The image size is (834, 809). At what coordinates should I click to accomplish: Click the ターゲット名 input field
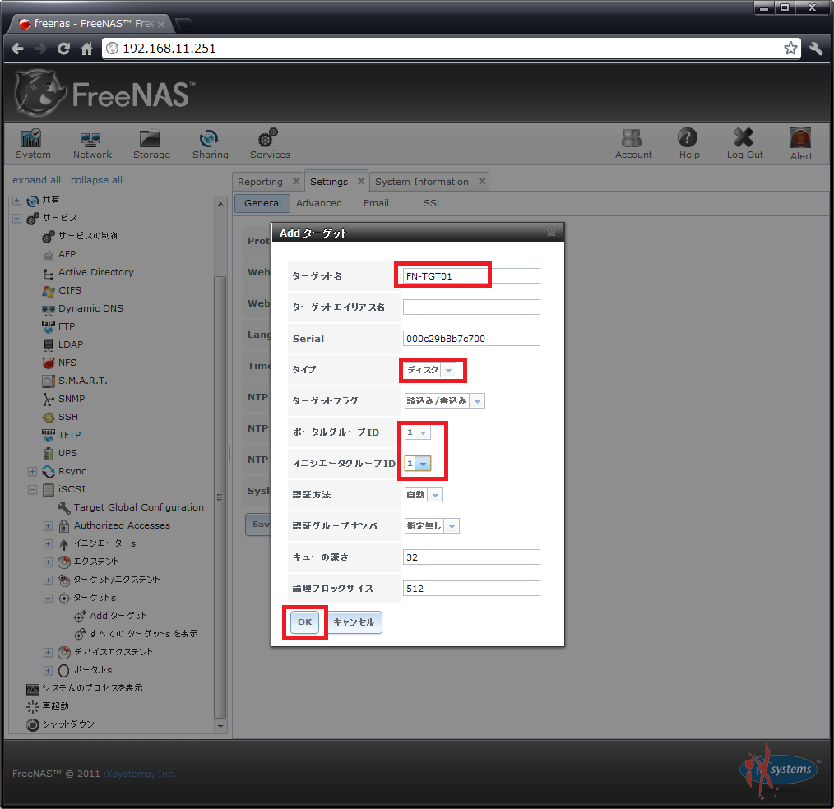[x=471, y=276]
